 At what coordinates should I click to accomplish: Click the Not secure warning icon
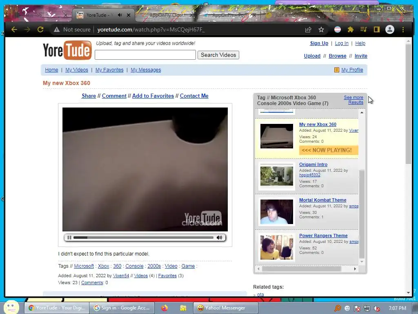pyautogui.click(x=56, y=29)
